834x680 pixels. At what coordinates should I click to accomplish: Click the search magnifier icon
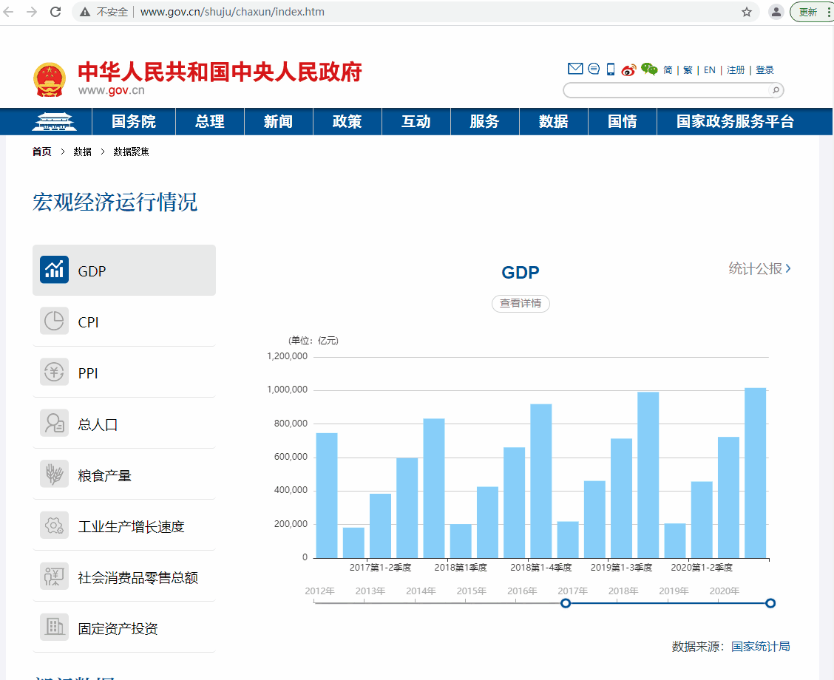coord(776,90)
